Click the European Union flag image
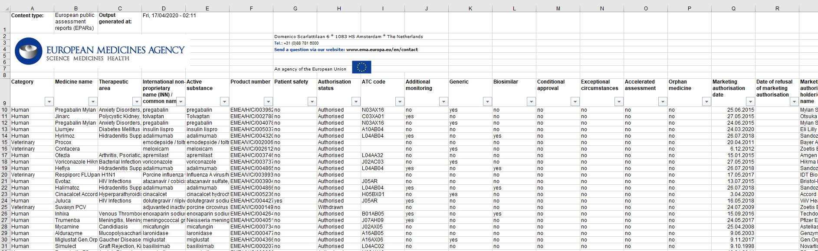Image resolution: width=818 pixels, height=251 pixels. coord(361,67)
